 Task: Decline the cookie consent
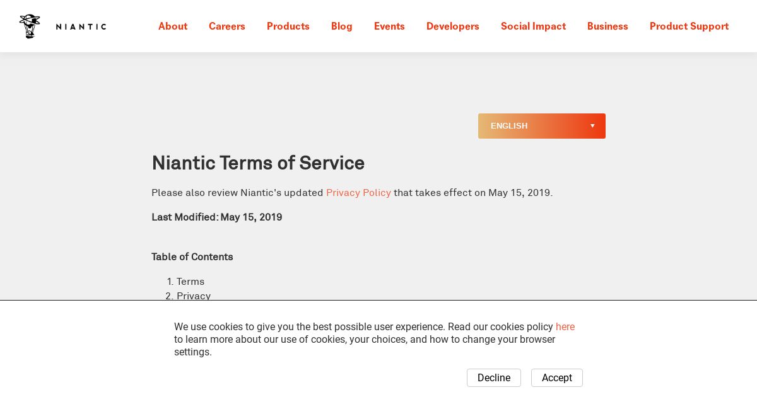[x=493, y=377]
